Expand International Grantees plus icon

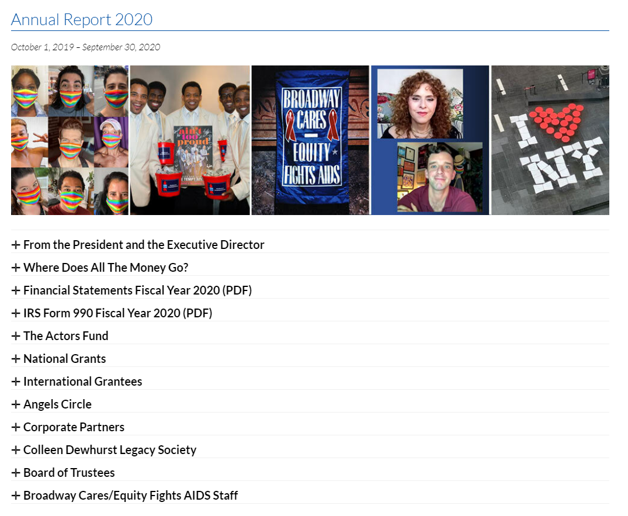pyautogui.click(x=16, y=382)
